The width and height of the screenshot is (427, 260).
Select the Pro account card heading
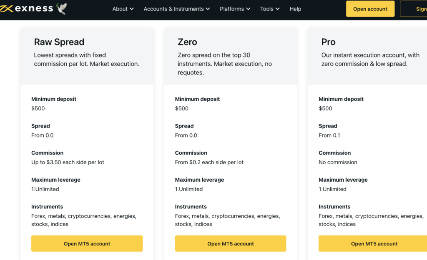[328, 42]
